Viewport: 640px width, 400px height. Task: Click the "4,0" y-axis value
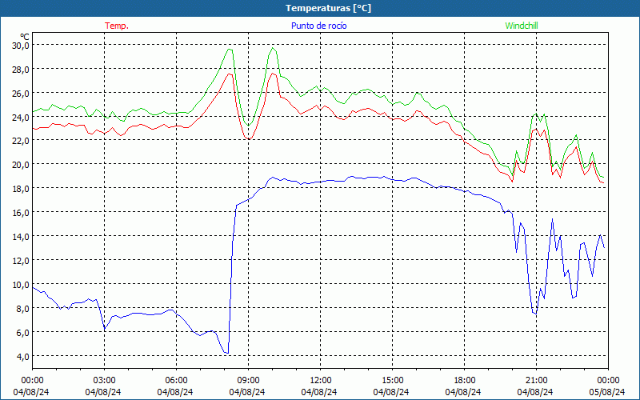click(22, 357)
